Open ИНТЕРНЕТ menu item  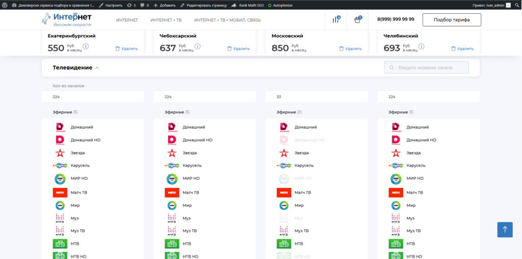[x=127, y=20]
